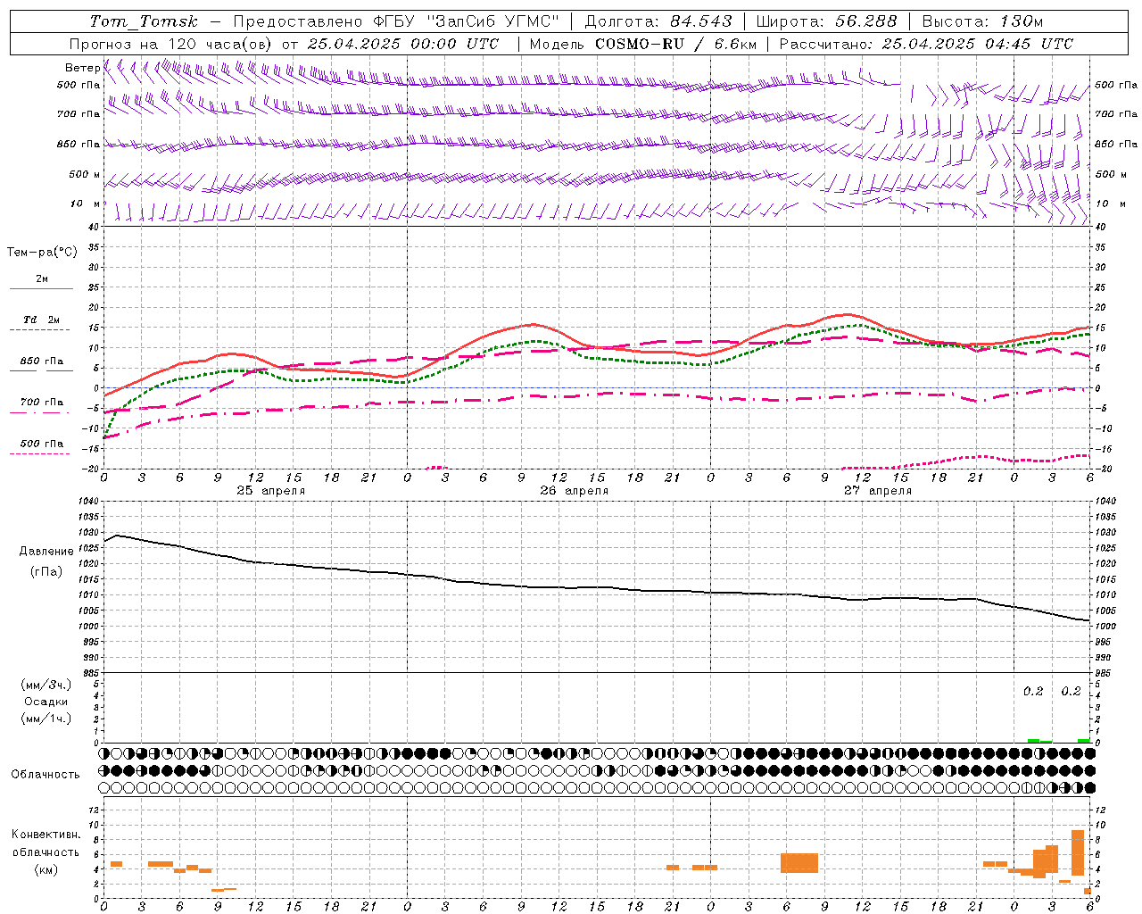Click the "(гПа)" pressure unit label
The image size is (1142, 914).
tap(46, 571)
